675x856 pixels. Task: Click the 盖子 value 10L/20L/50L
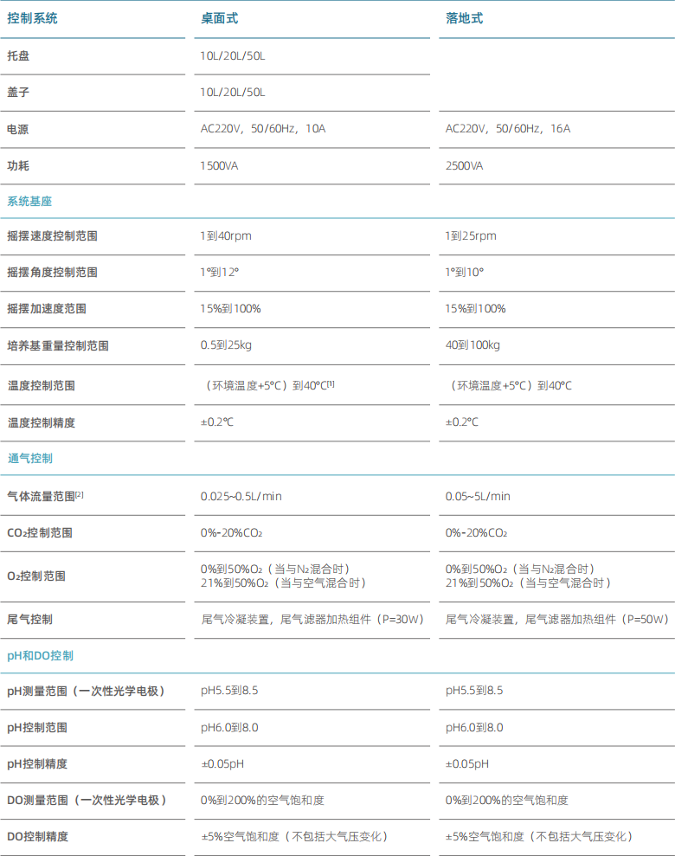tap(233, 93)
